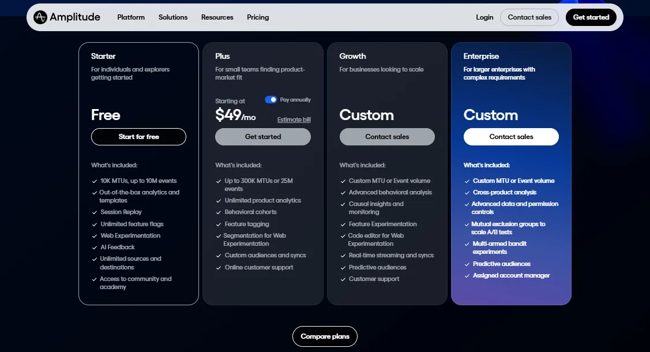The width and height of the screenshot is (650, 352).
Task: Click the Plus plan title
Action: click(223, 56)
